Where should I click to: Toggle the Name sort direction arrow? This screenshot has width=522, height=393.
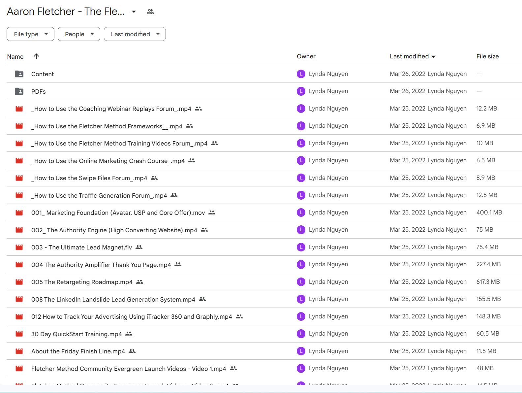pyautogui.click(x=37, y=56)
